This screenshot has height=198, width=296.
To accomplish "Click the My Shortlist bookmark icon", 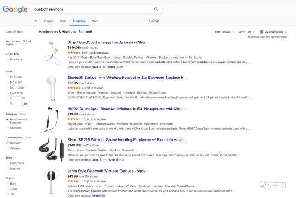I will (x=261, y=32).
